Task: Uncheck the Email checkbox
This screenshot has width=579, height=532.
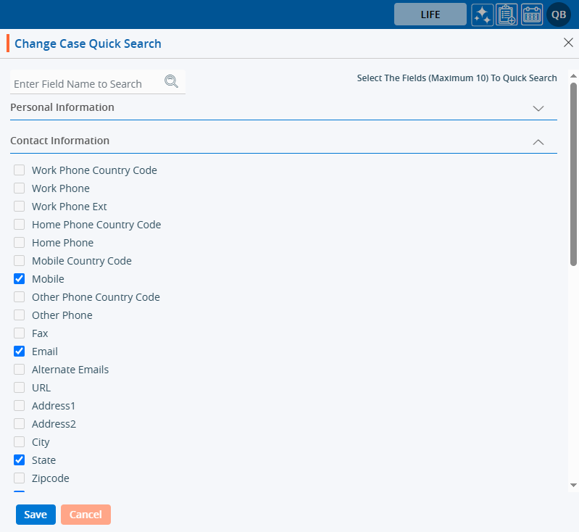Action: tap(20, 352)
